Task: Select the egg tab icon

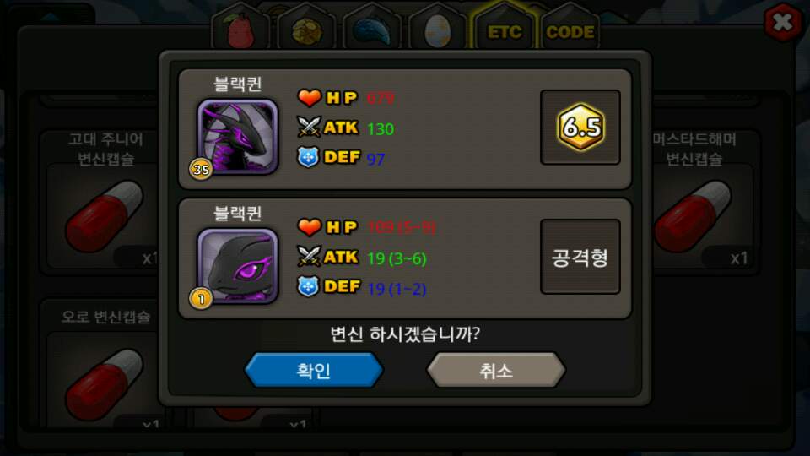Action: (438, 30)
